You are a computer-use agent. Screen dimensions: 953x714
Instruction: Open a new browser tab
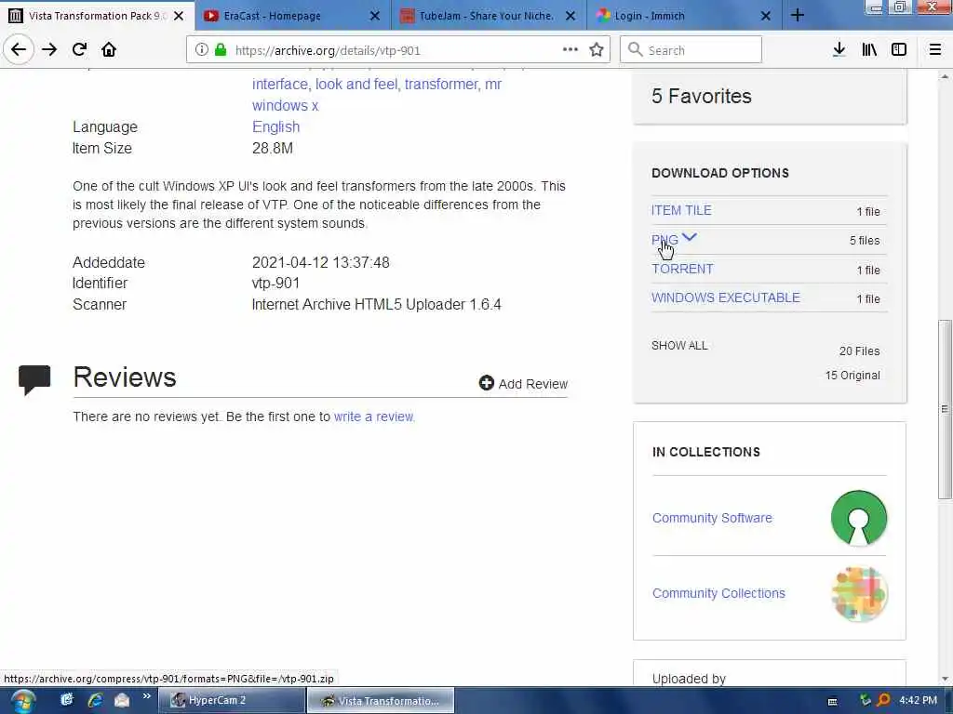[798, 16]
